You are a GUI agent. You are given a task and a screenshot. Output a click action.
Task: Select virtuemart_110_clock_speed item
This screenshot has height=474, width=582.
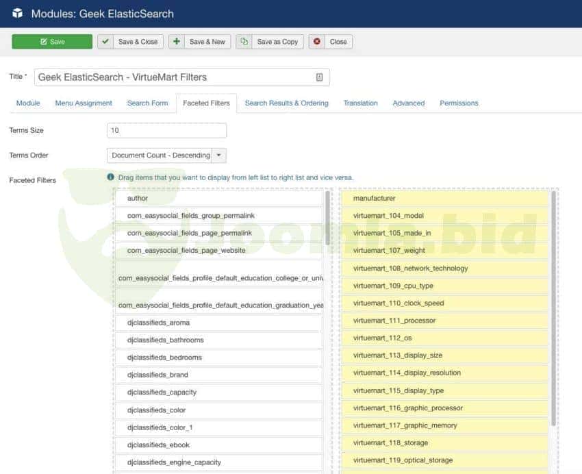444,303
